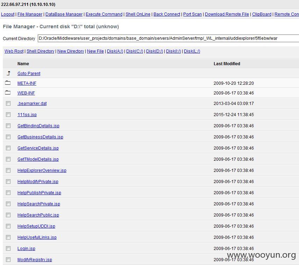Toggle the HelpSetupUDDI.jsp checkbox
Screen dimensions: 299x265
point(8,226)
